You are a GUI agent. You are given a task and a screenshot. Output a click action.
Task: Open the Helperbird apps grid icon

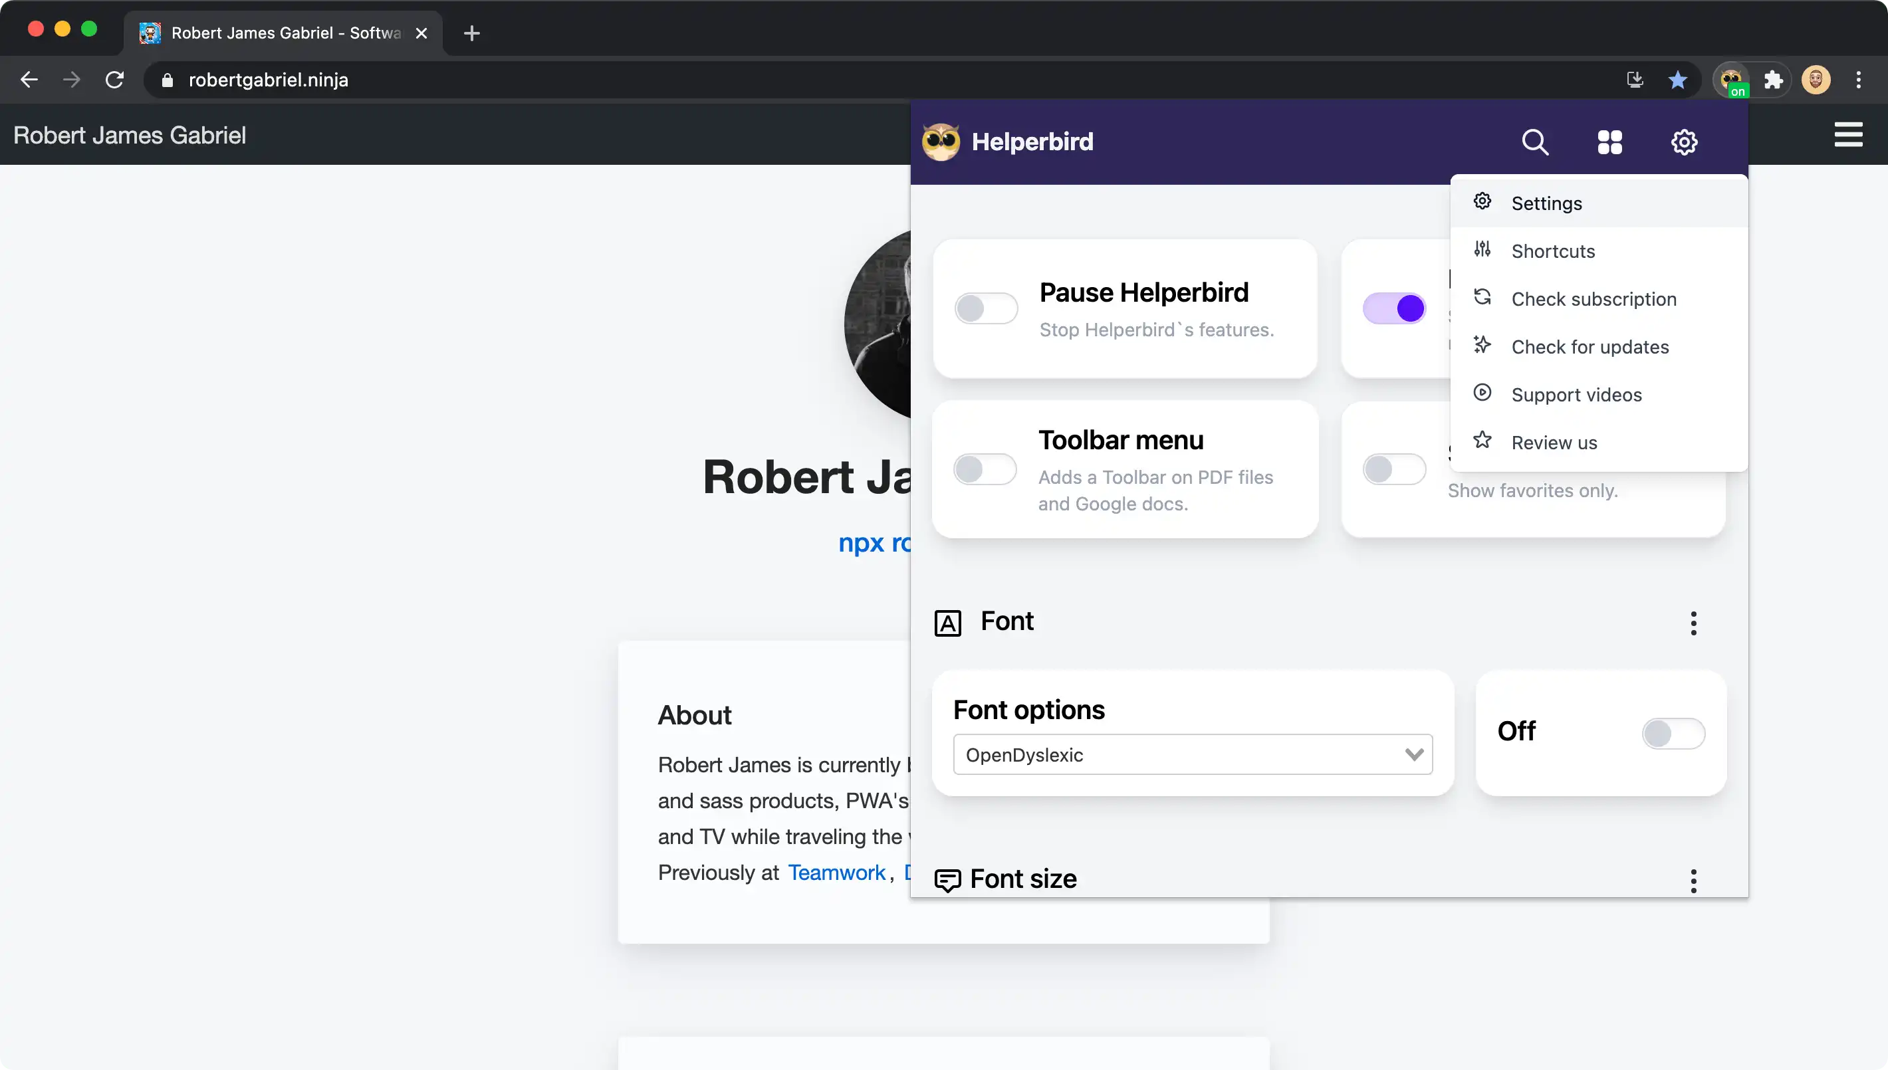pos(1609,142)
